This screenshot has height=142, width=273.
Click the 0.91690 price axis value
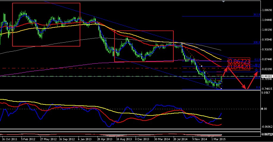click(x=267, y=50)
